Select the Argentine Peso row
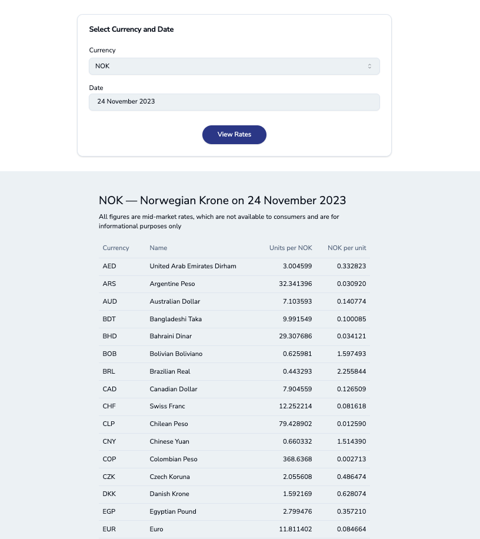 (x=234, y=284)
